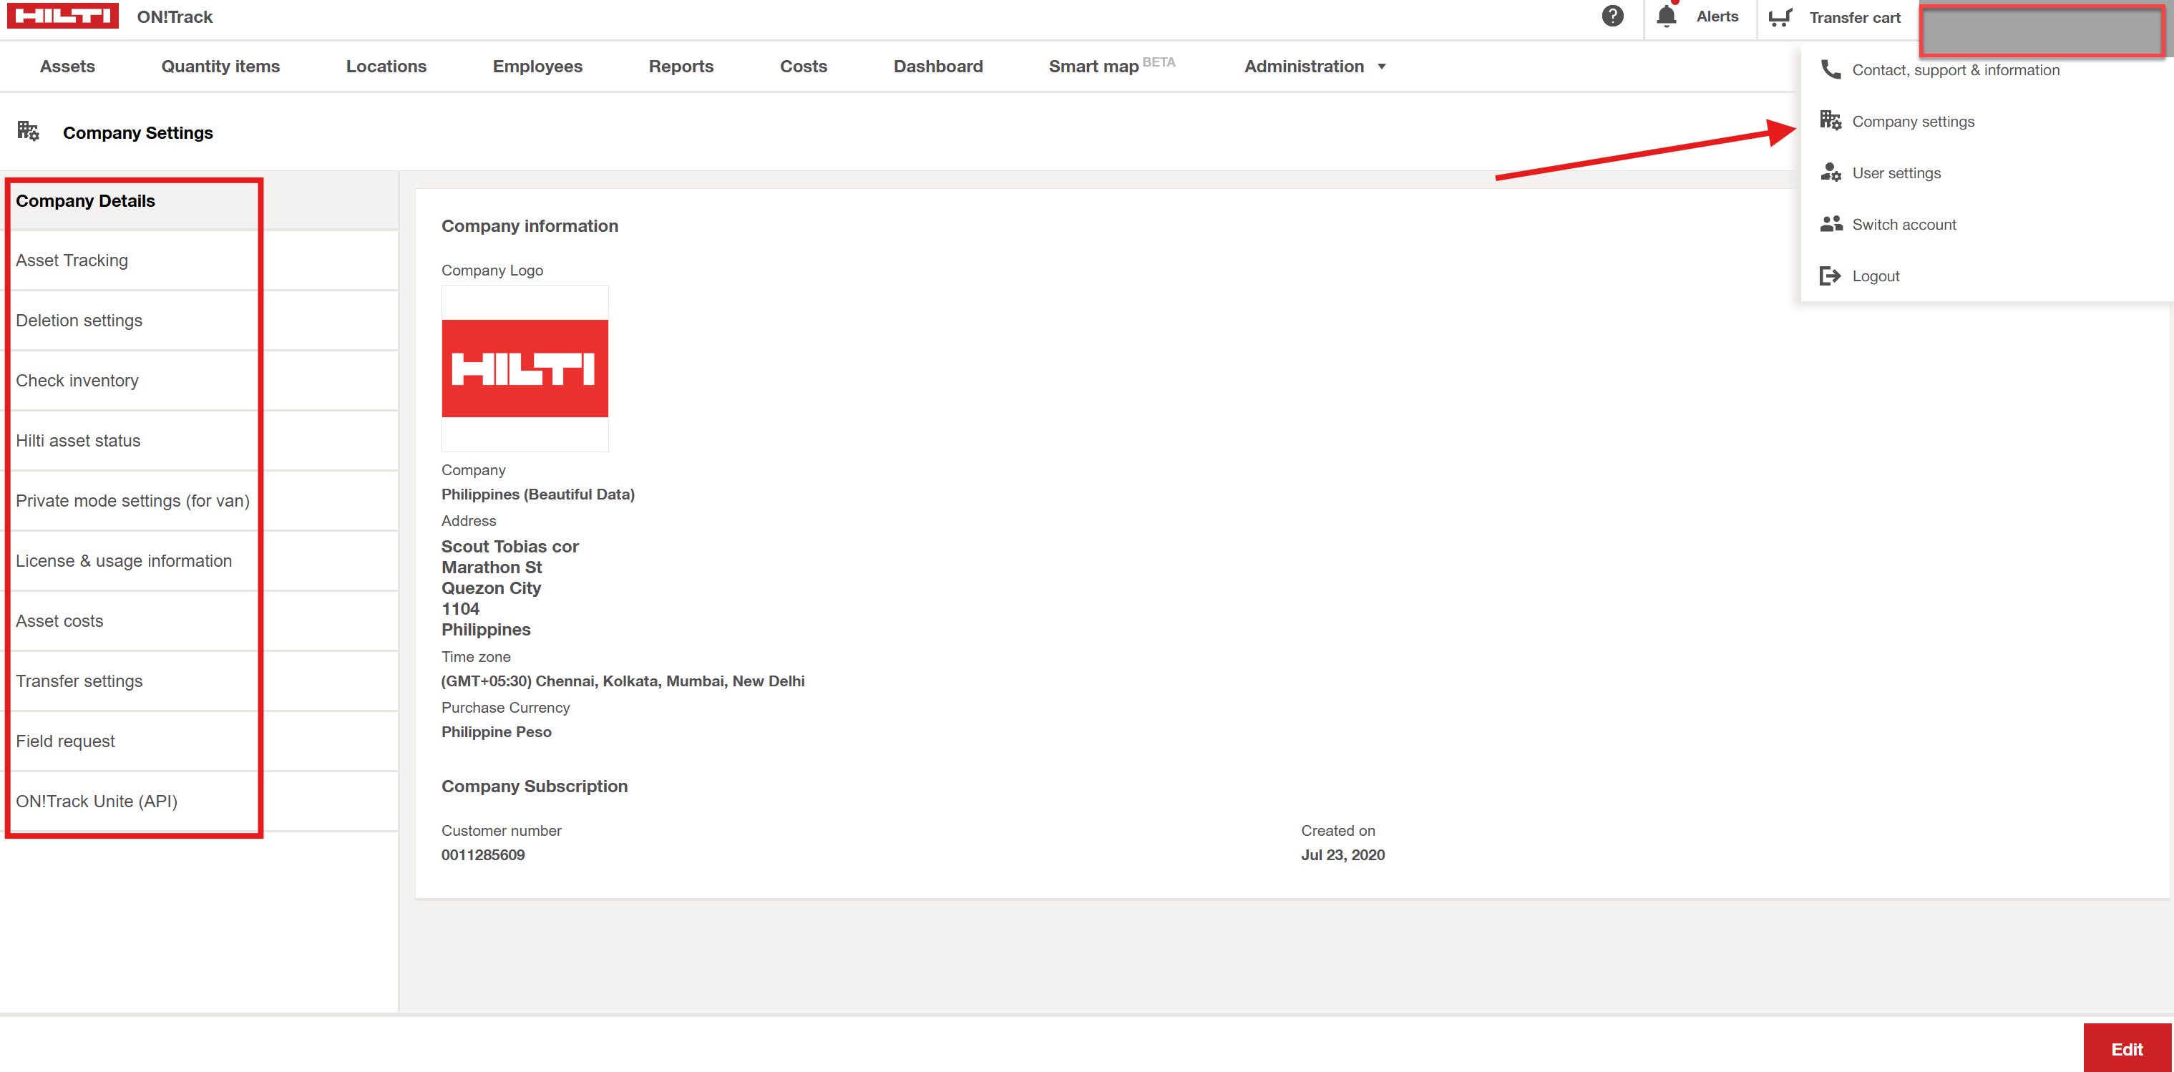This screenshot has height=1072, width=2174.
Task: Click the Company information heading
Action: [x=530, y=226]
